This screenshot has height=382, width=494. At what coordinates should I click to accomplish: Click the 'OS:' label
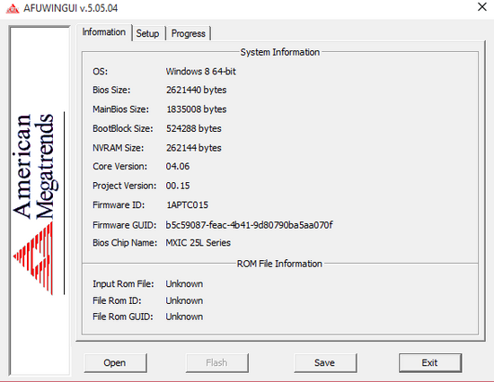(101, 72)
